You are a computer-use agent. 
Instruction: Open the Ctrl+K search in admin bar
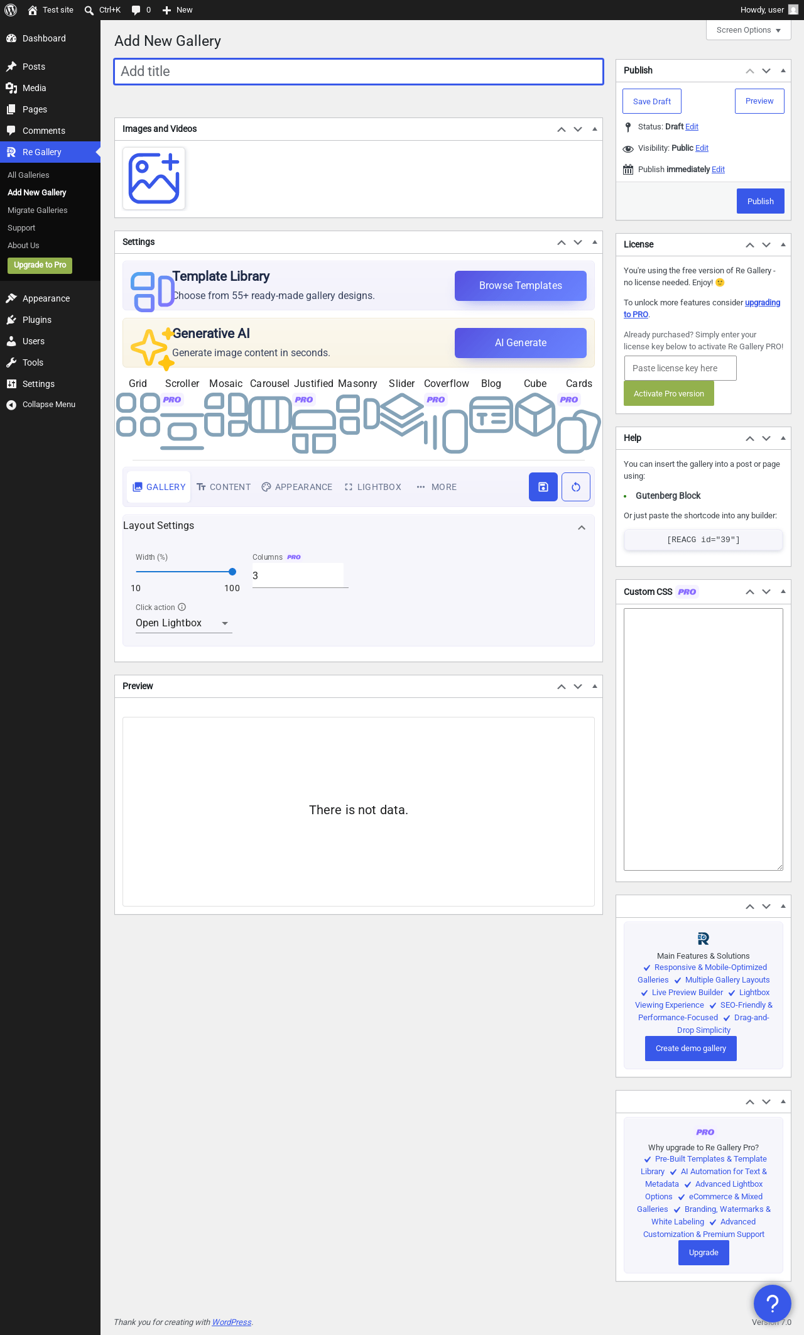coord(102,10)
